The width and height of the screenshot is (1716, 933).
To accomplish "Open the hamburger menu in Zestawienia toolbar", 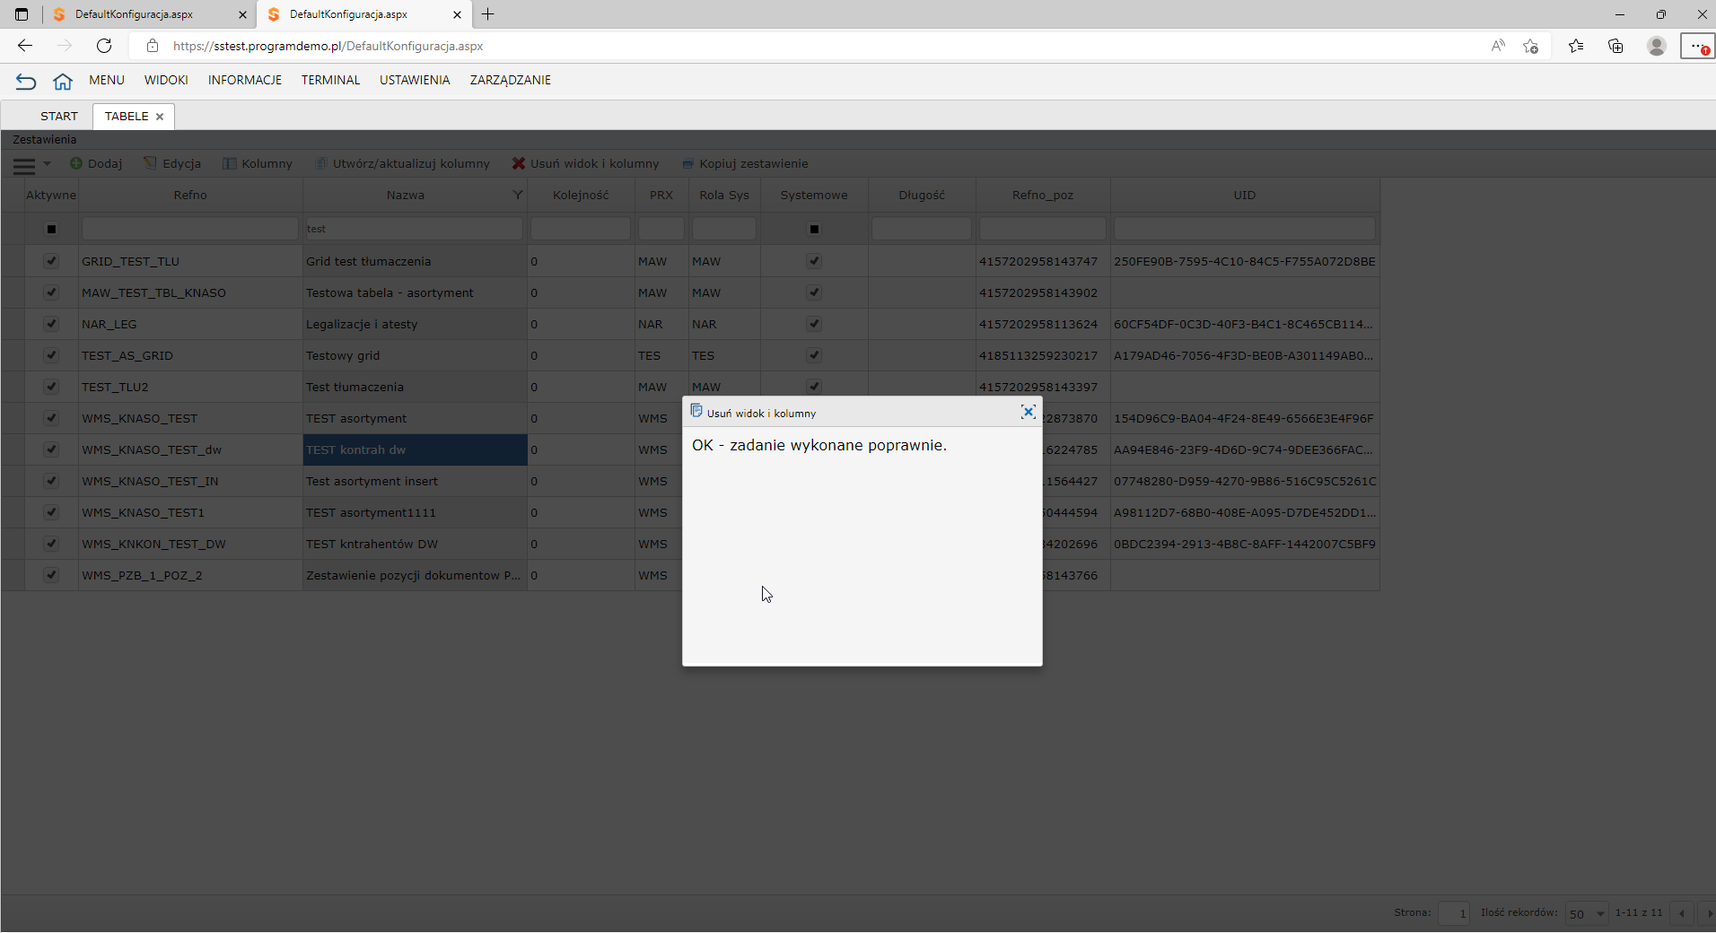I will tap(24, 165).
